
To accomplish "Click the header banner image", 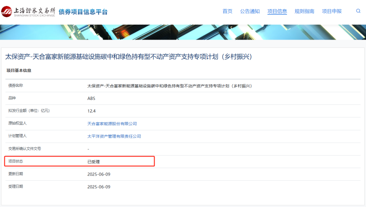I will point(183,32).
